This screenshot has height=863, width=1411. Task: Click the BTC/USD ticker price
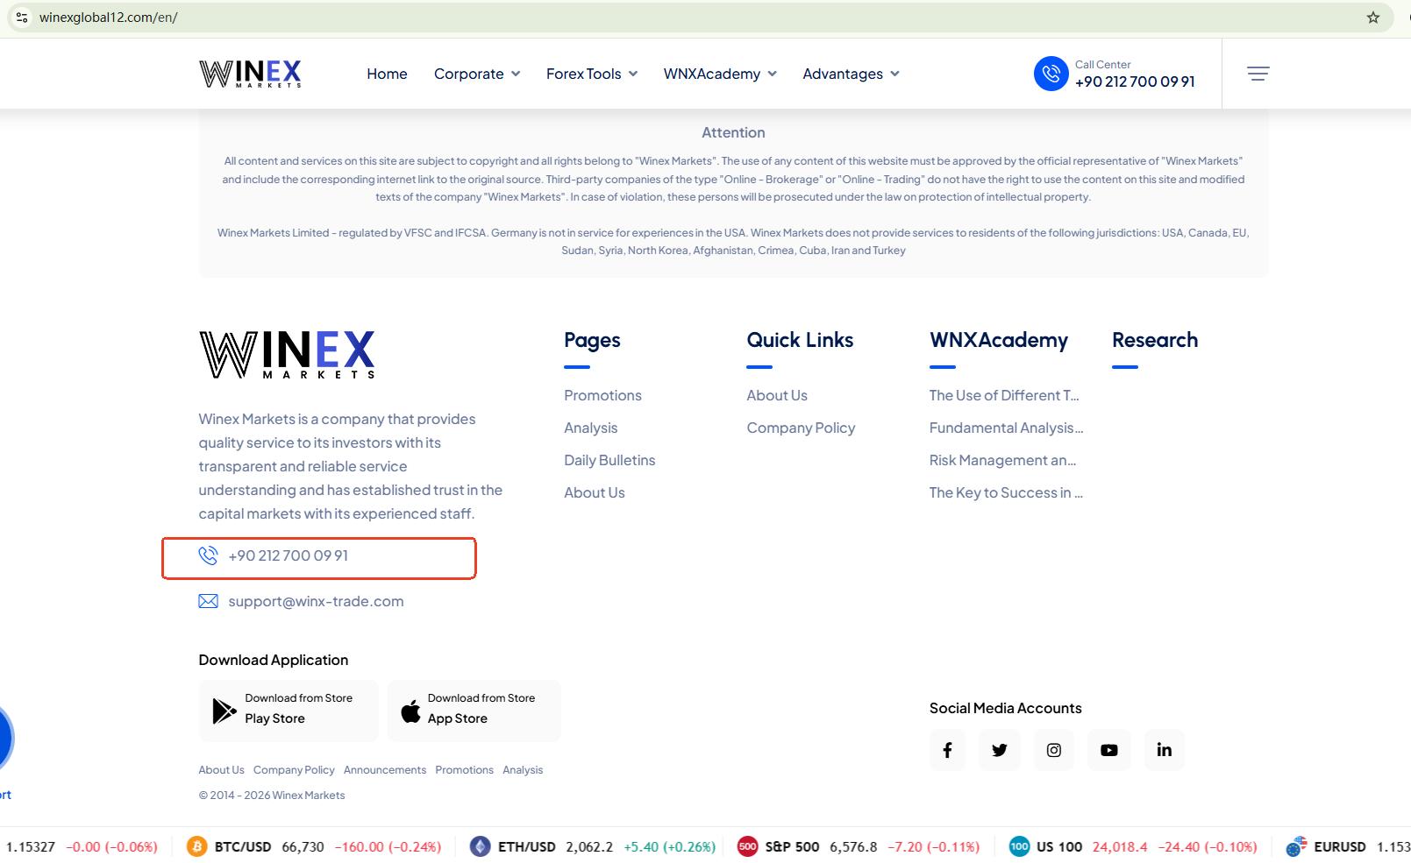pyautogui.click(x=303, y=846)
